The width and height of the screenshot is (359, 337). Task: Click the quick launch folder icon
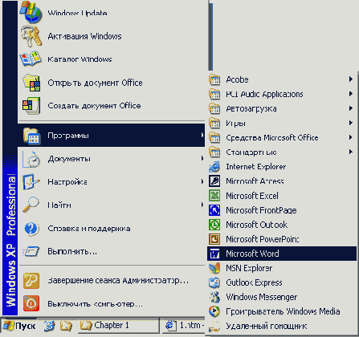pyautogui.click(x=66, y=326)
